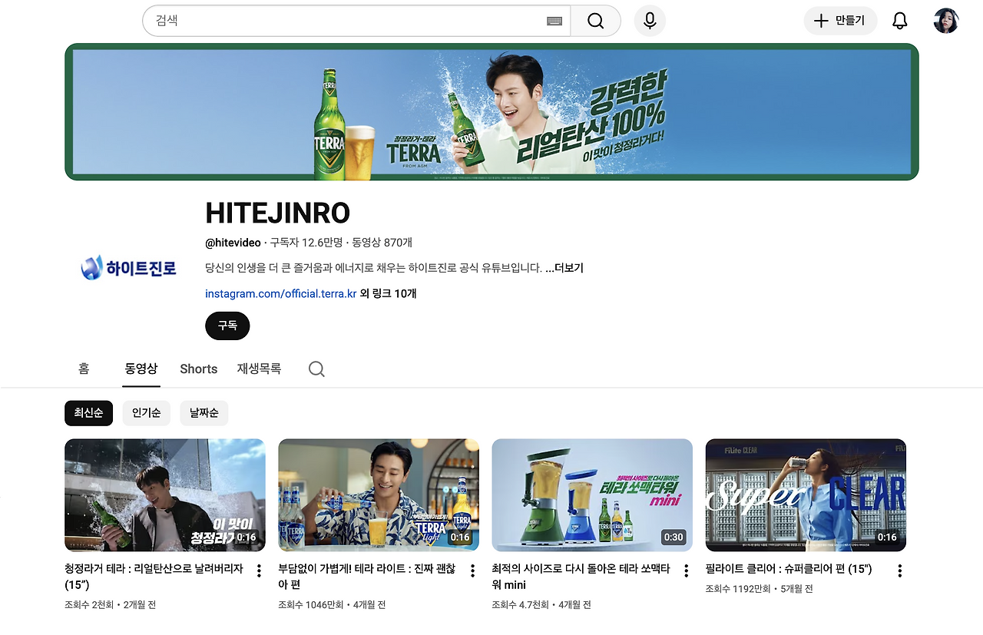This screenshot has height=635, width=983.
Task: Click 조회수 1192만회 view count text
Action: 738,589
